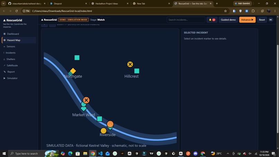
Task: Bookmark this page with the star
Action: pyautogui.click(x=225, y=11)
